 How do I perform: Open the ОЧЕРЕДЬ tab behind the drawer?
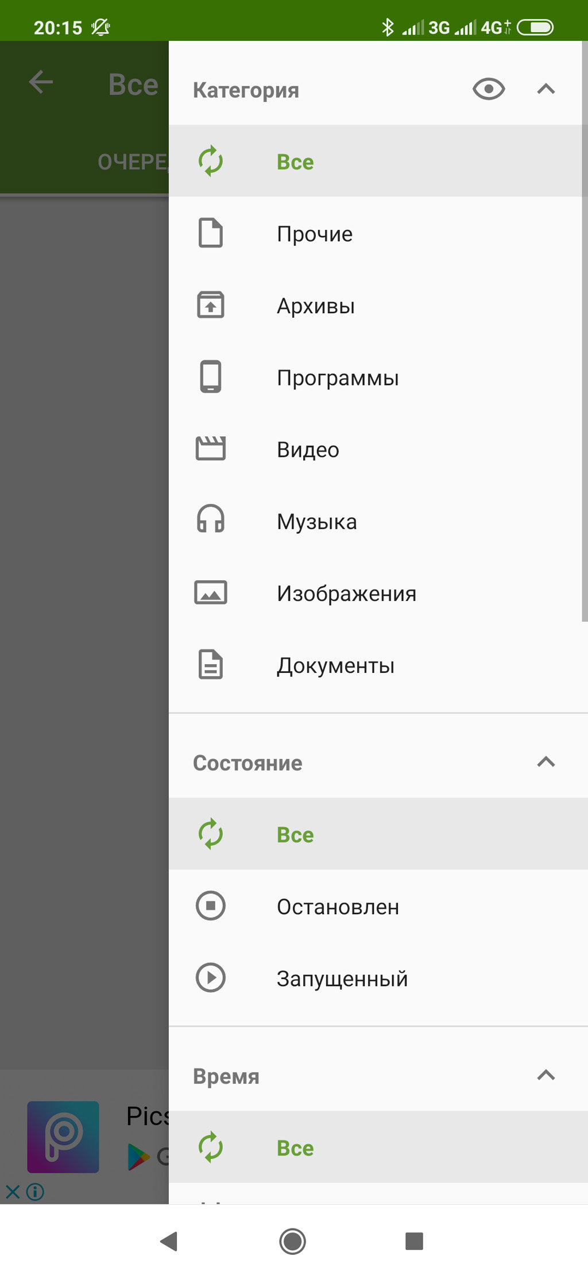[133, 162]
